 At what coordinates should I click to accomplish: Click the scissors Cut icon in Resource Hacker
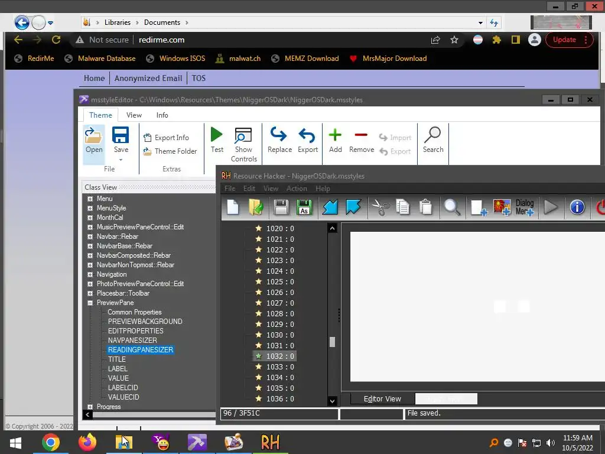coord(380,207)
